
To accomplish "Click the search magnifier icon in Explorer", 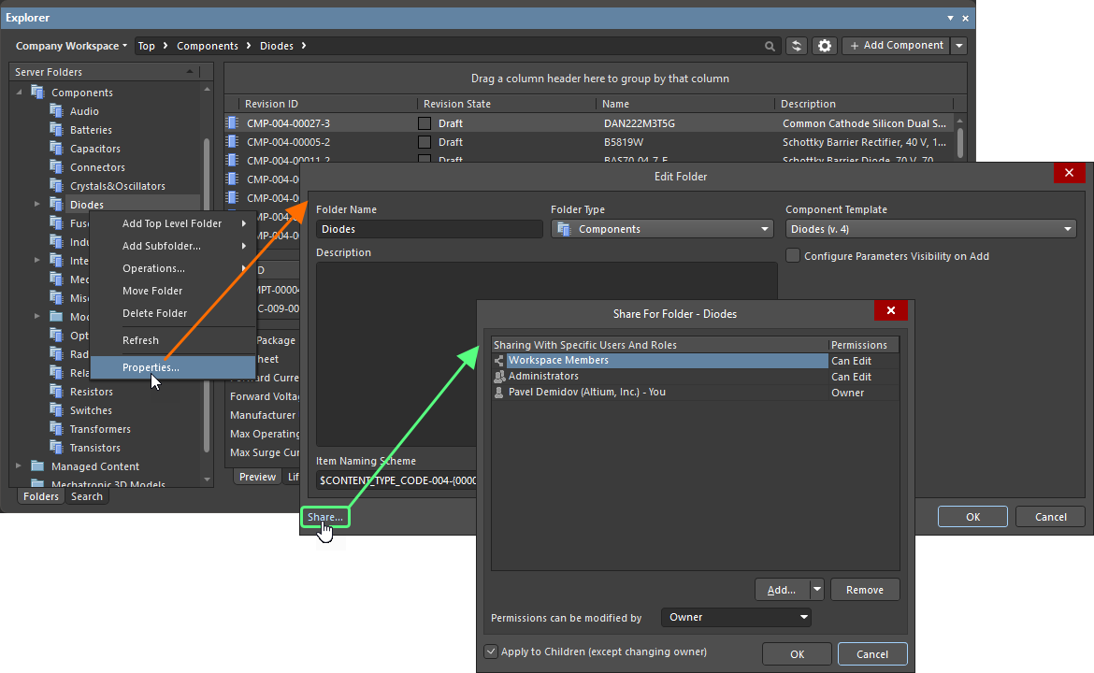I will click(x=770, y=46).
